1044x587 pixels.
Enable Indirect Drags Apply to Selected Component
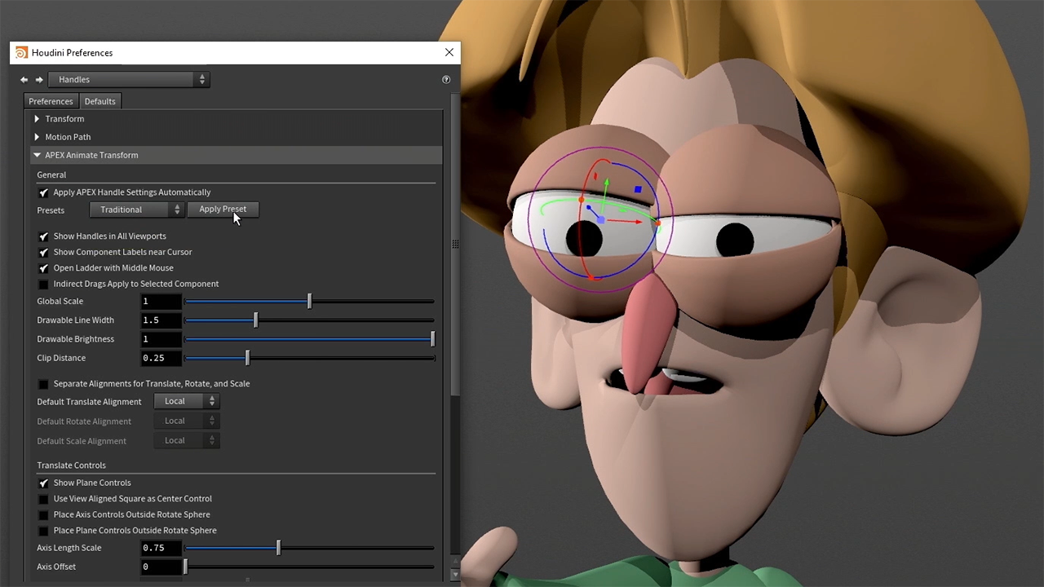(x=44, y=285)
